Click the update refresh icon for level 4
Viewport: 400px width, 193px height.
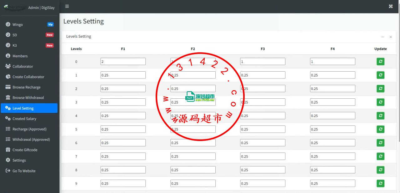point(380,116)
